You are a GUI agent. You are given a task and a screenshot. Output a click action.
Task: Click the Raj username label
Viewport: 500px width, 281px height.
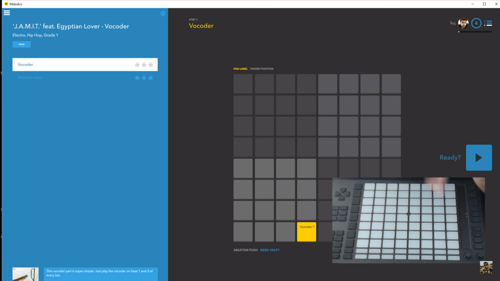tap(452, 23)
